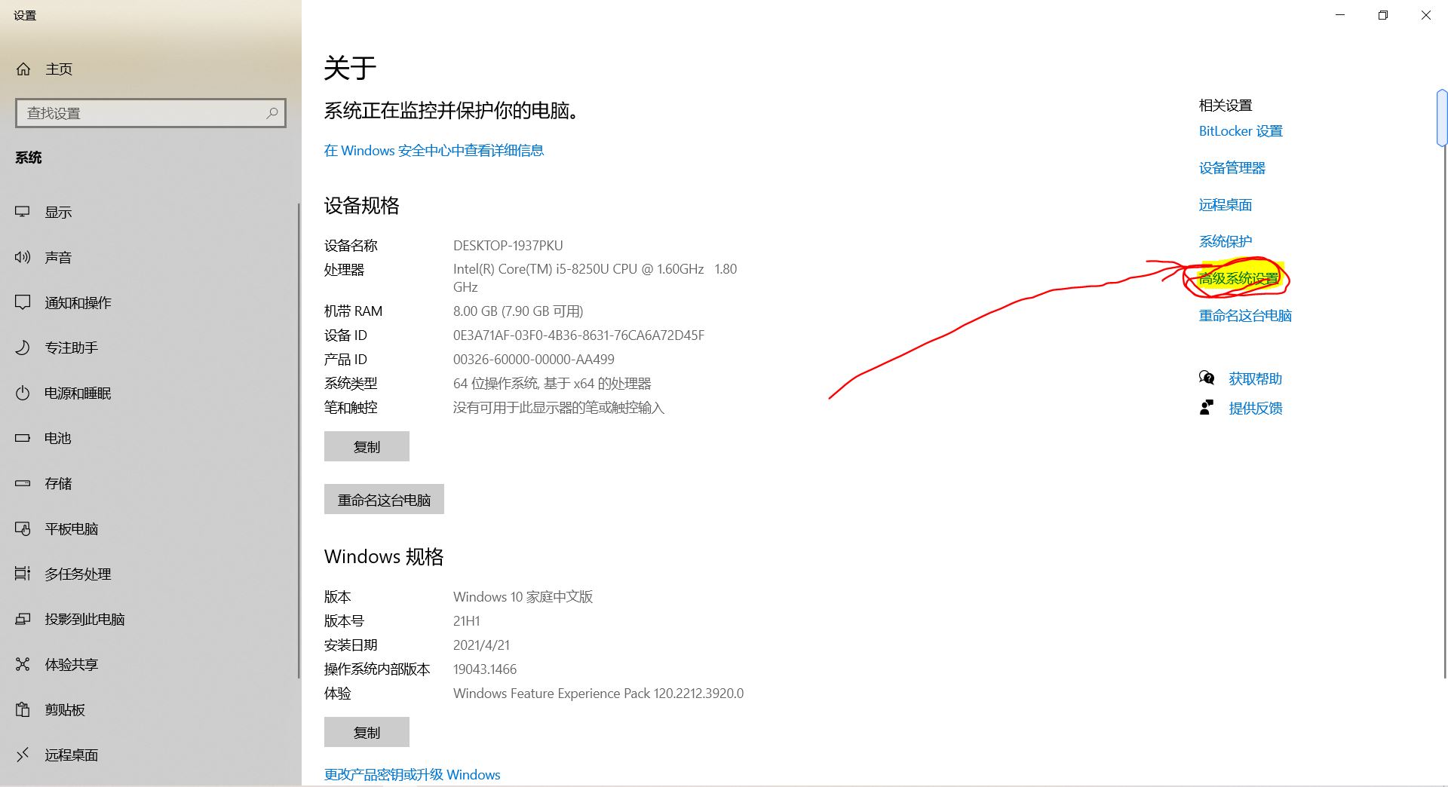
Task: Open 高级系统设置 link
Action: point(1239,279)
